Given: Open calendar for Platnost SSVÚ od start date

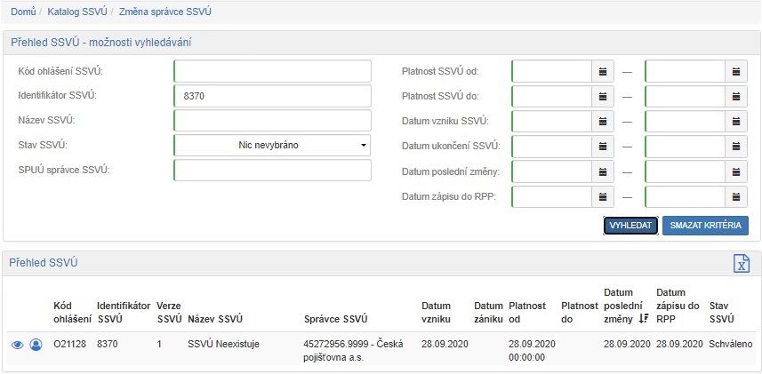Looking at the screenshot, I should tap(603, 71).
